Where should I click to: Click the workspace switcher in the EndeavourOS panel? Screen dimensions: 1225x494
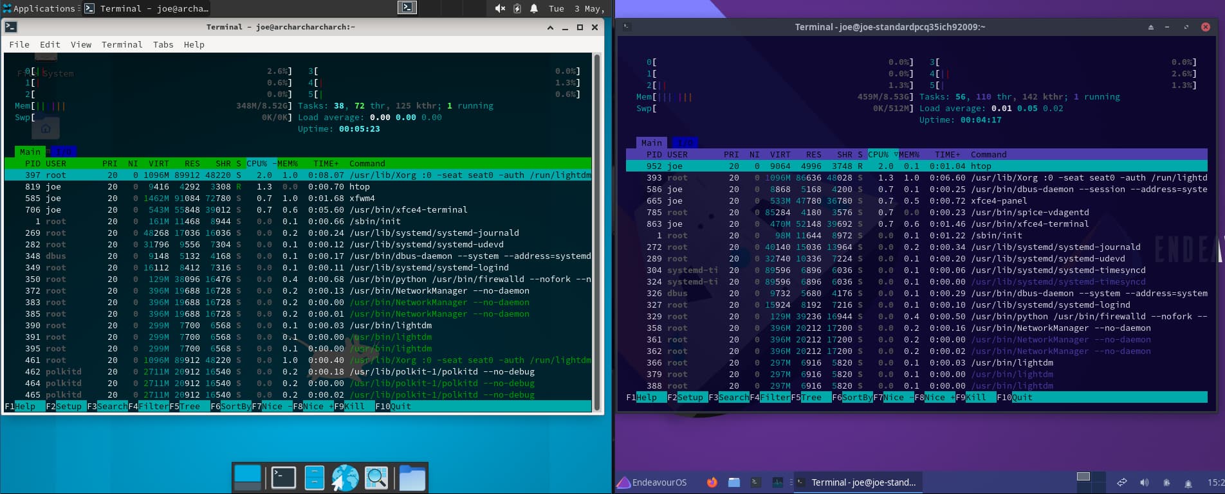1091,482
